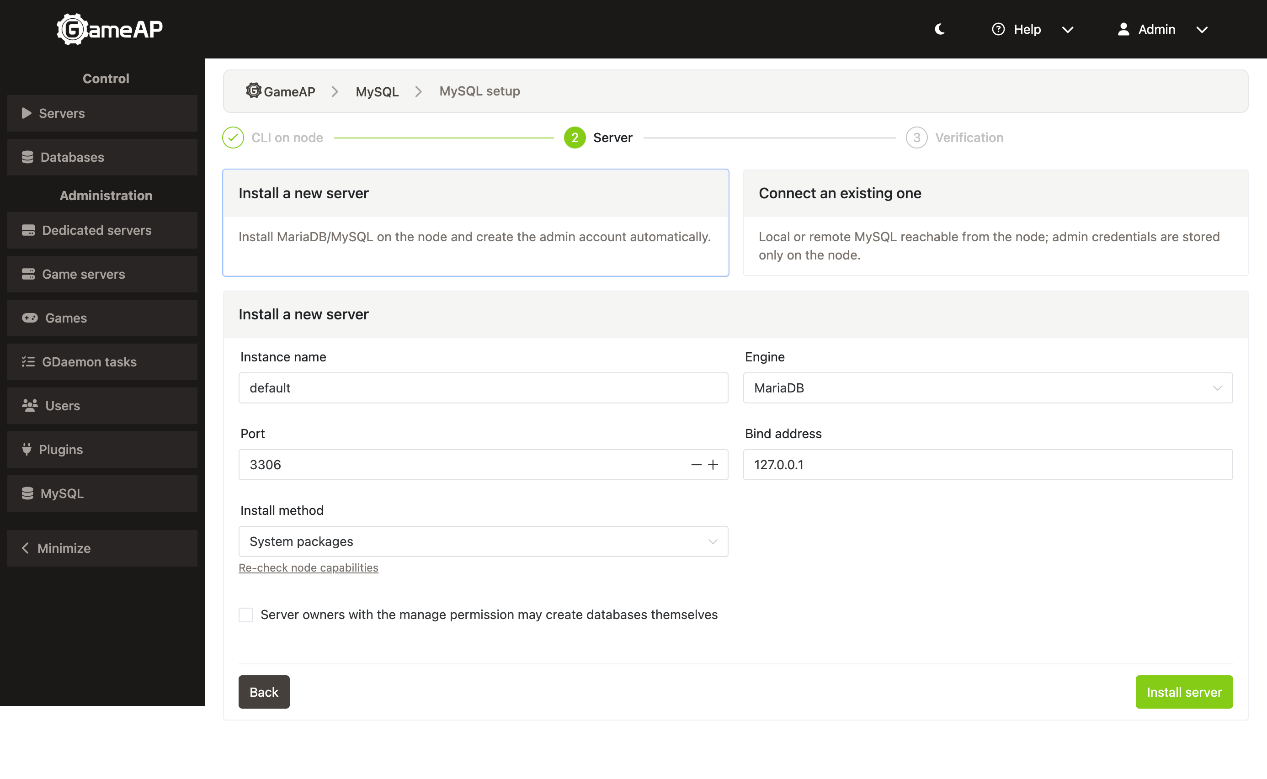Click the Plugins plug icon
The image size is (1267, 779).
pyautogui.click(x=26, y=449)
